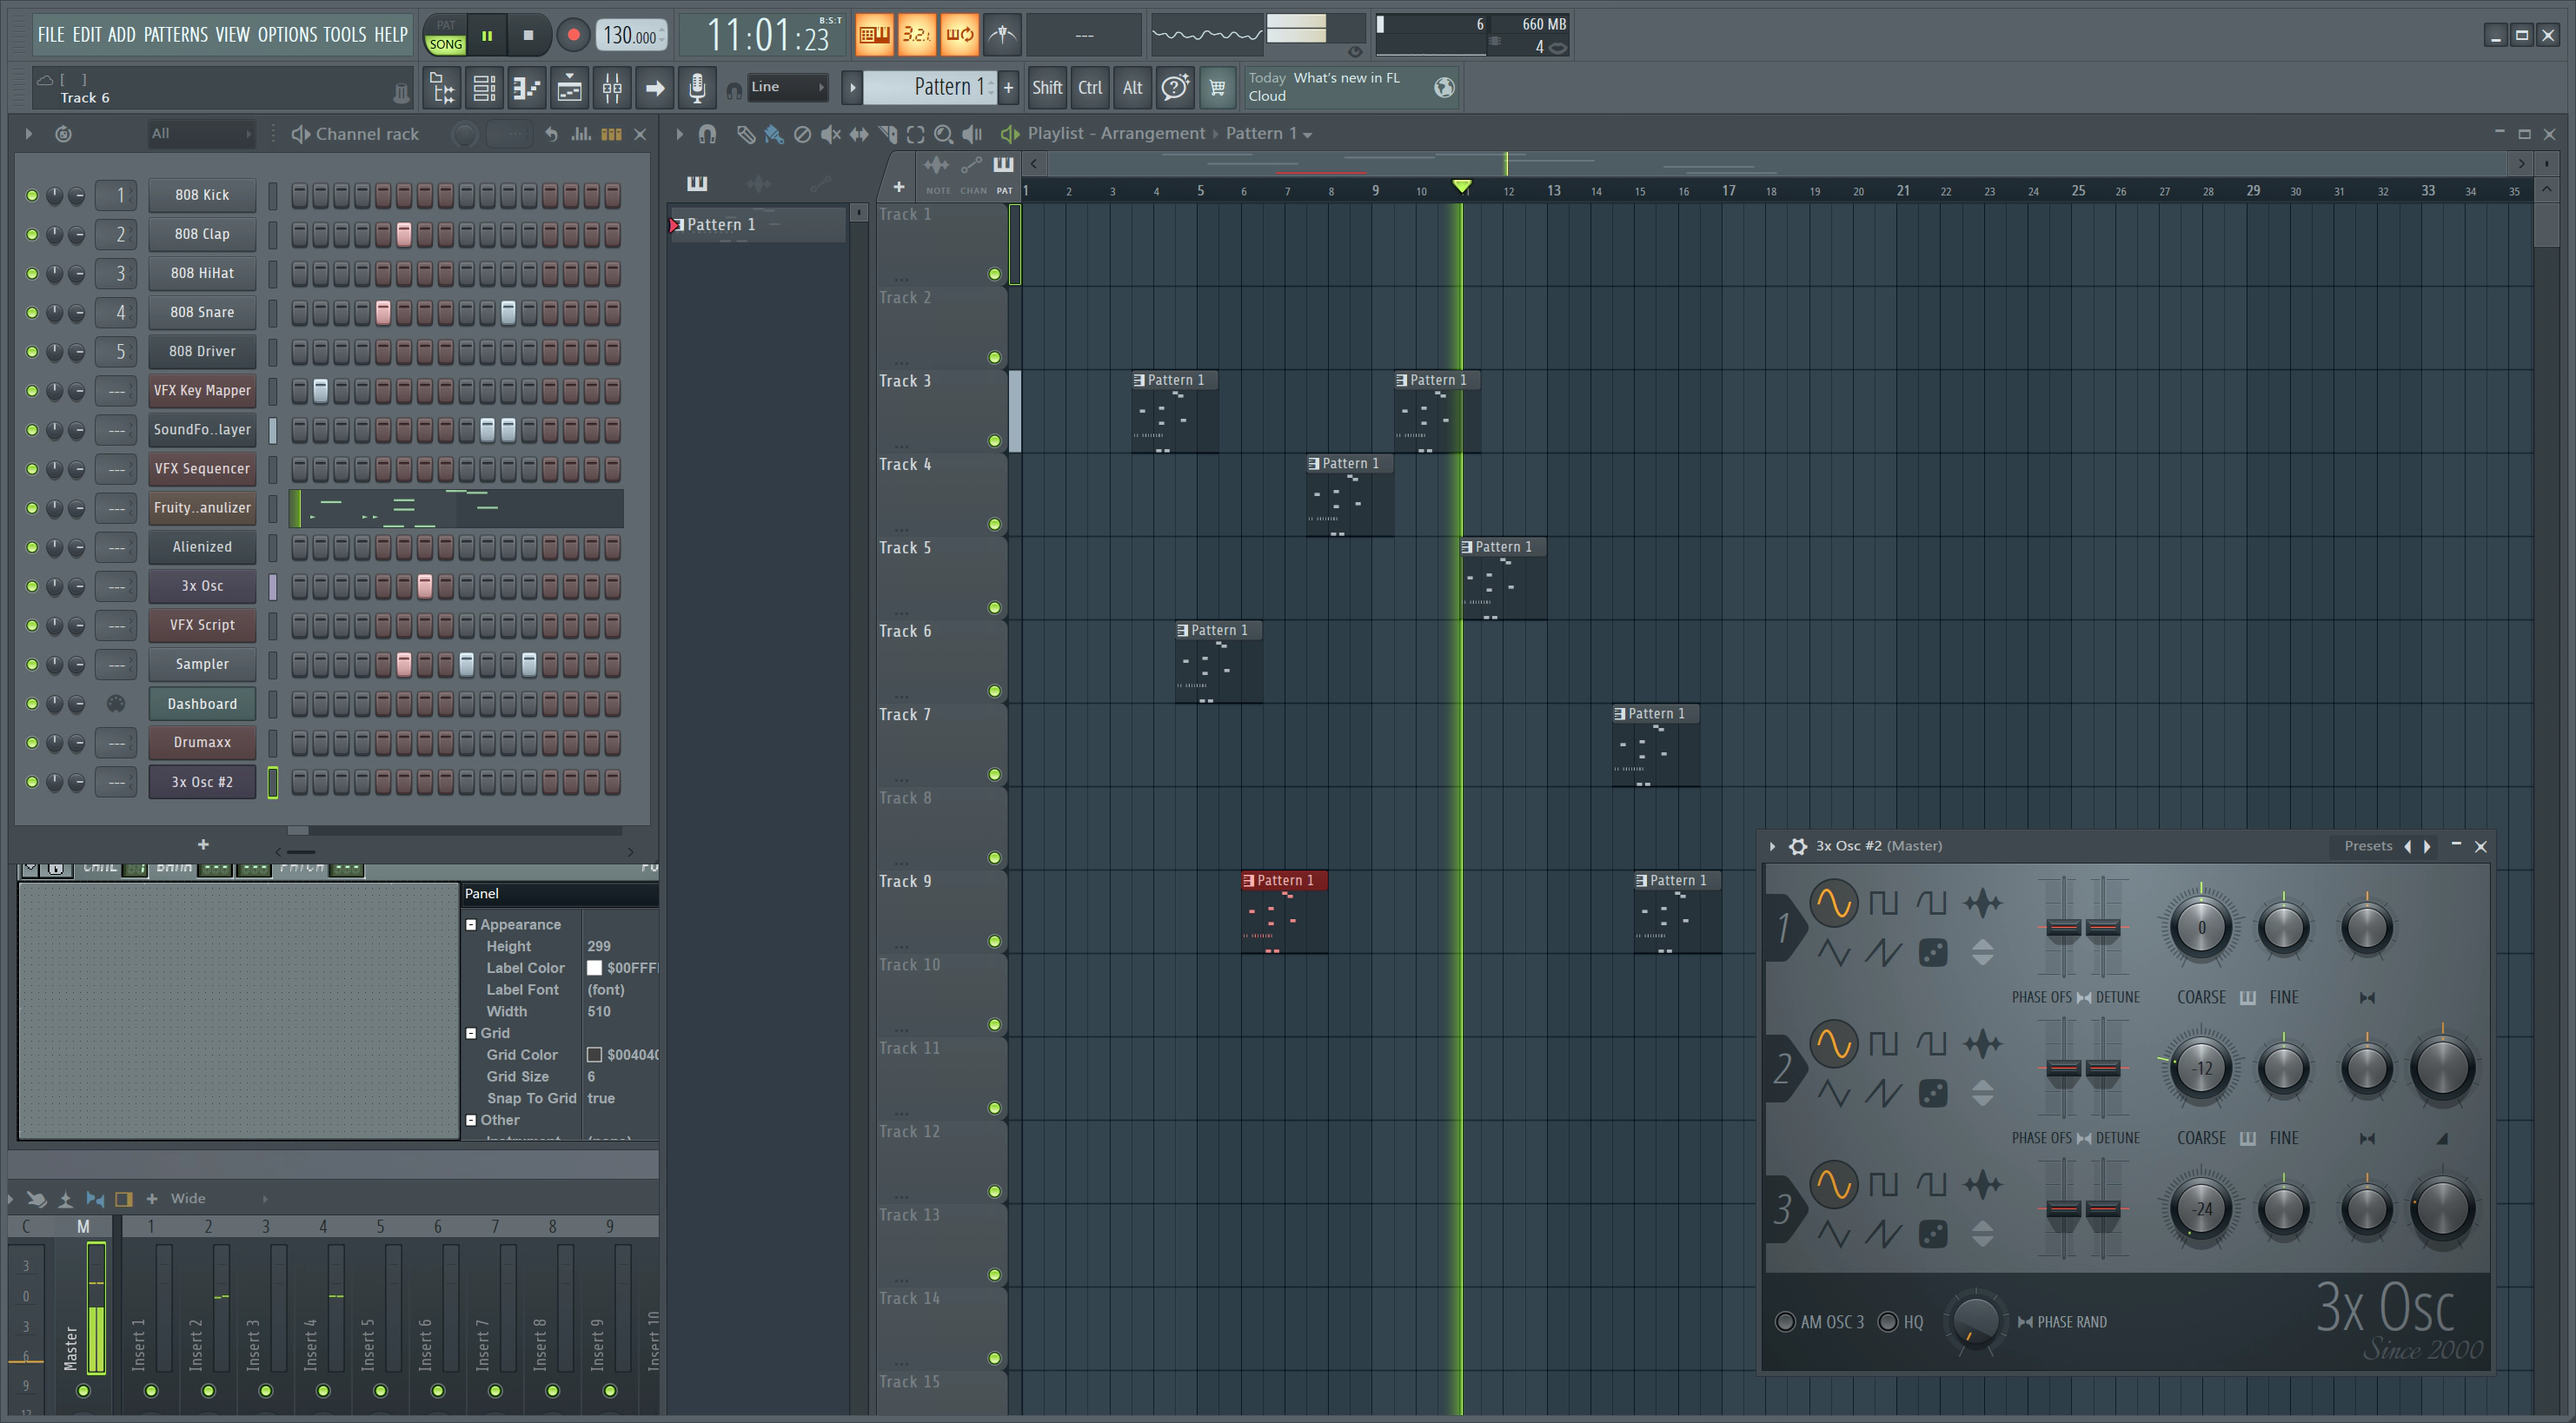Select the Slip tool in Playlist
Viewport: 2576px width, 1423px height.
859,134
